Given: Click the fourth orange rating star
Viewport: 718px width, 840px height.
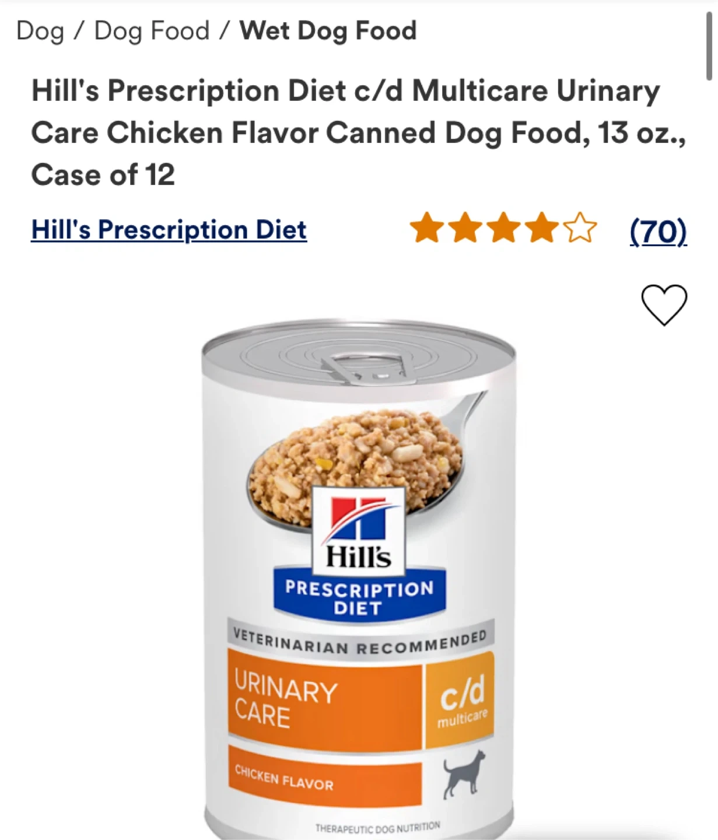Looking at the screenshot, I should tap(542, 229).
